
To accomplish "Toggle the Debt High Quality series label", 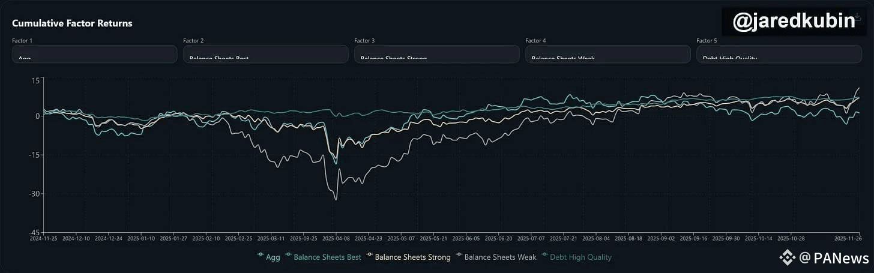I will click(581, 257).
